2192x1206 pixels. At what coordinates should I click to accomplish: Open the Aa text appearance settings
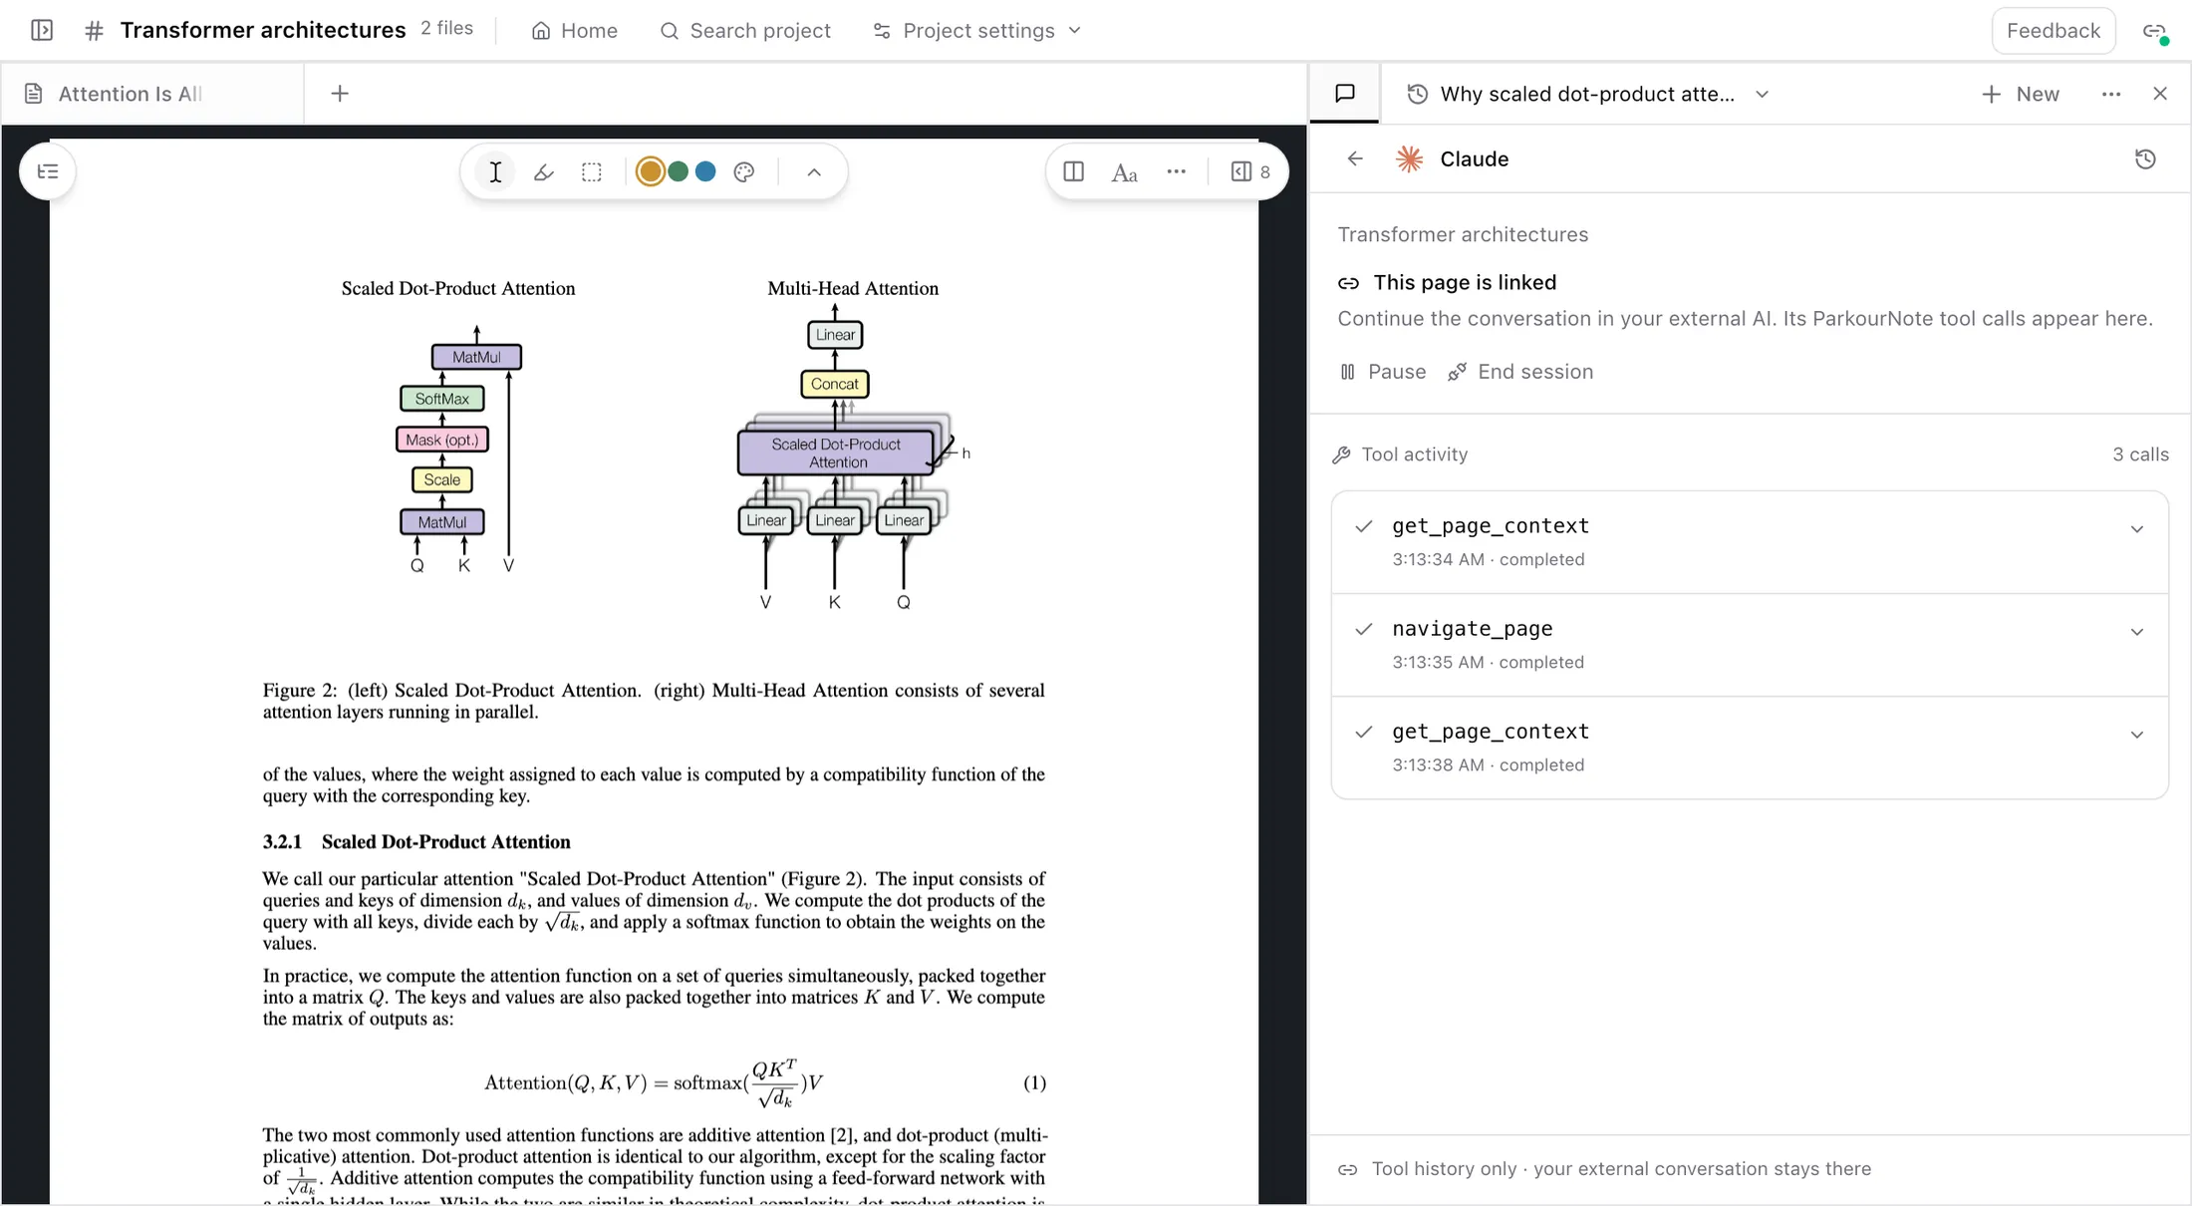coord(1125,172)
